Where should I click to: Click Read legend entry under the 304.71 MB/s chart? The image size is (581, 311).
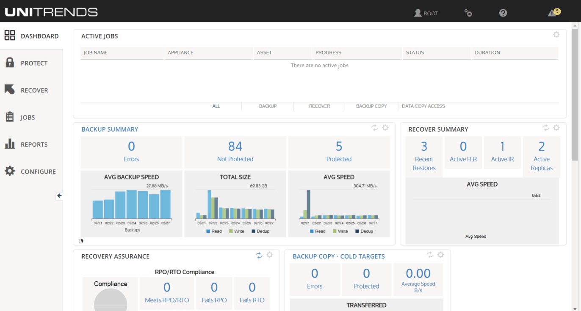(x=318, y=231)
